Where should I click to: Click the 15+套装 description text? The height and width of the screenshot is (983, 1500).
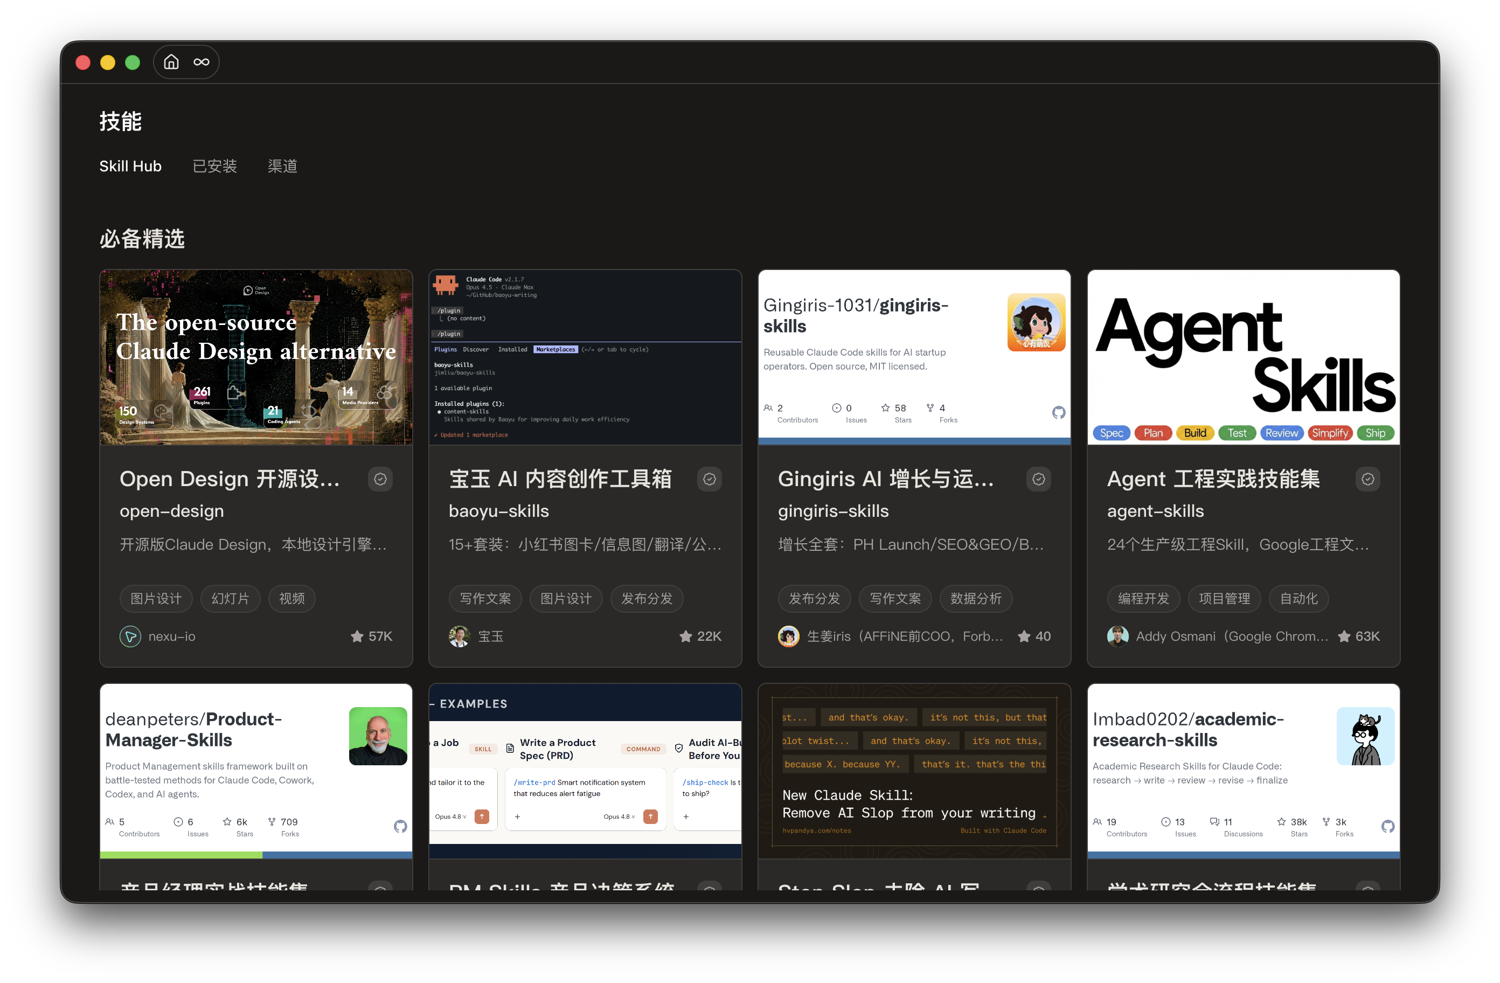pyautogui.click(x=585, y=544)
